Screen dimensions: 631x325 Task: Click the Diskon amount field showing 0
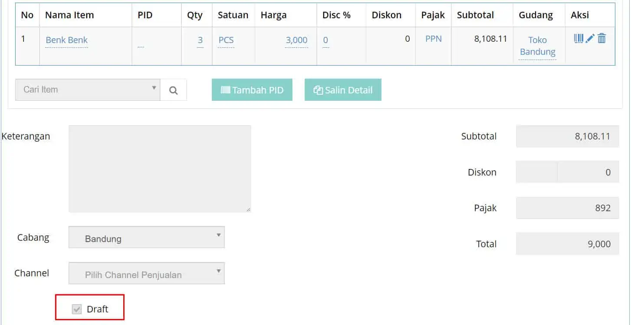coord(588,172)
